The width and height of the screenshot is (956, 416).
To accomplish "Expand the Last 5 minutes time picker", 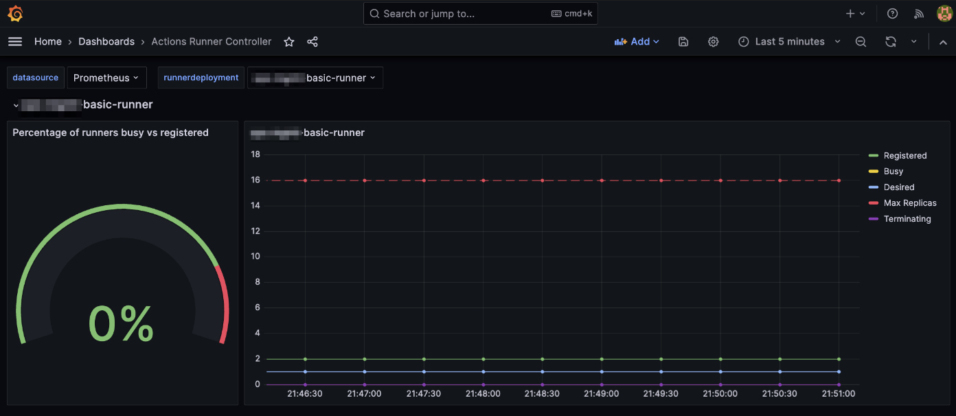I will click(x=789, y=42).
